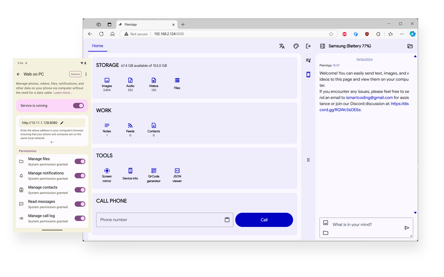Click the chat scroll-up arrow
The width and height of the screenshot is (444, 277).
[x=415, y=57]
